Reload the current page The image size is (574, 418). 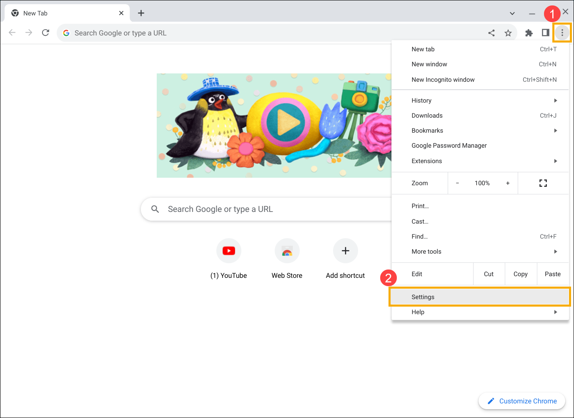pyautogui.click(x=45, y=33)
